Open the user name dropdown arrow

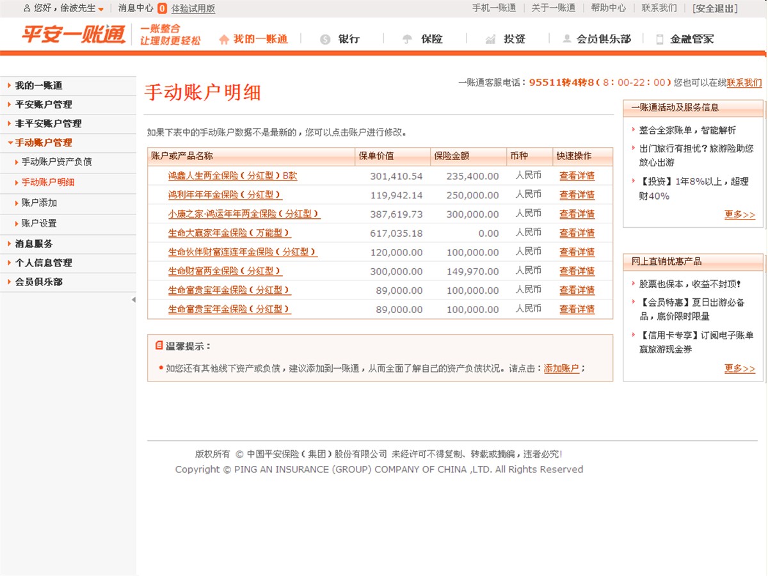101,9
